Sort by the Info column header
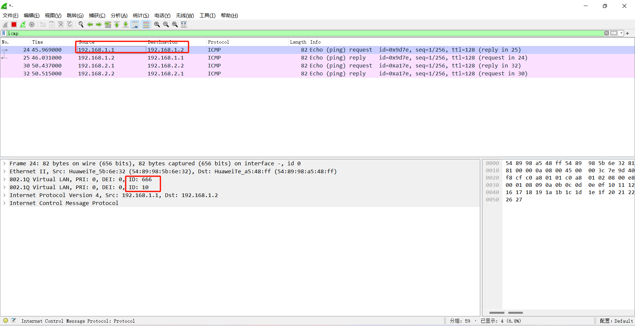This screenshot has height=326, width=635. pos(471,42)
